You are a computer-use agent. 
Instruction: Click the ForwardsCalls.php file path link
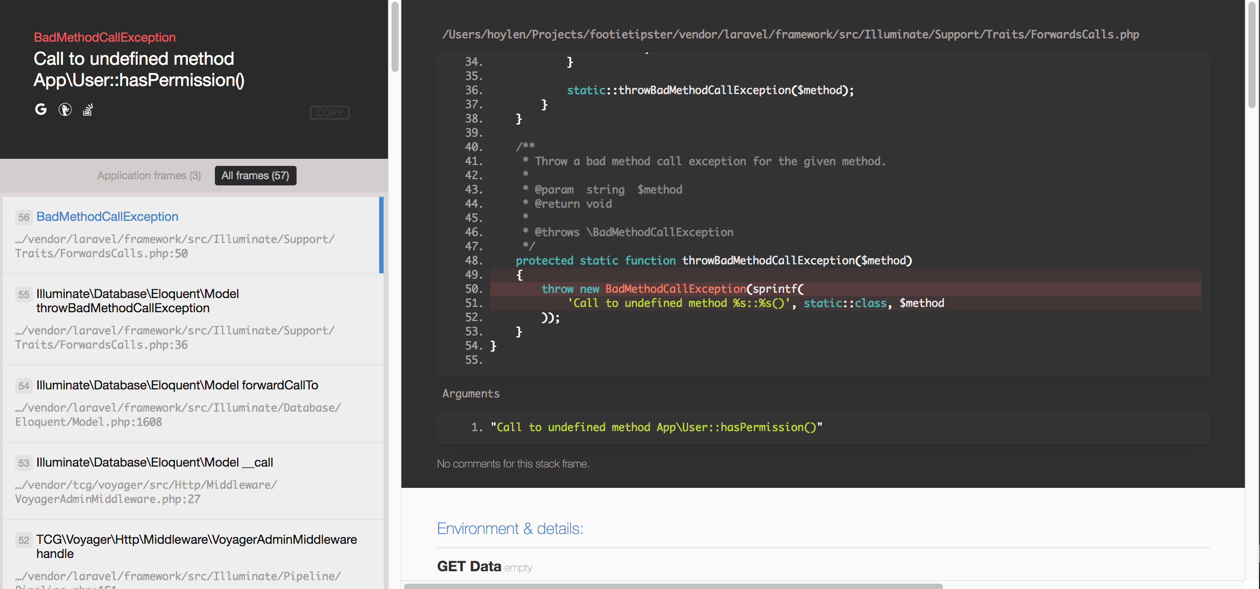coord(790,34)
